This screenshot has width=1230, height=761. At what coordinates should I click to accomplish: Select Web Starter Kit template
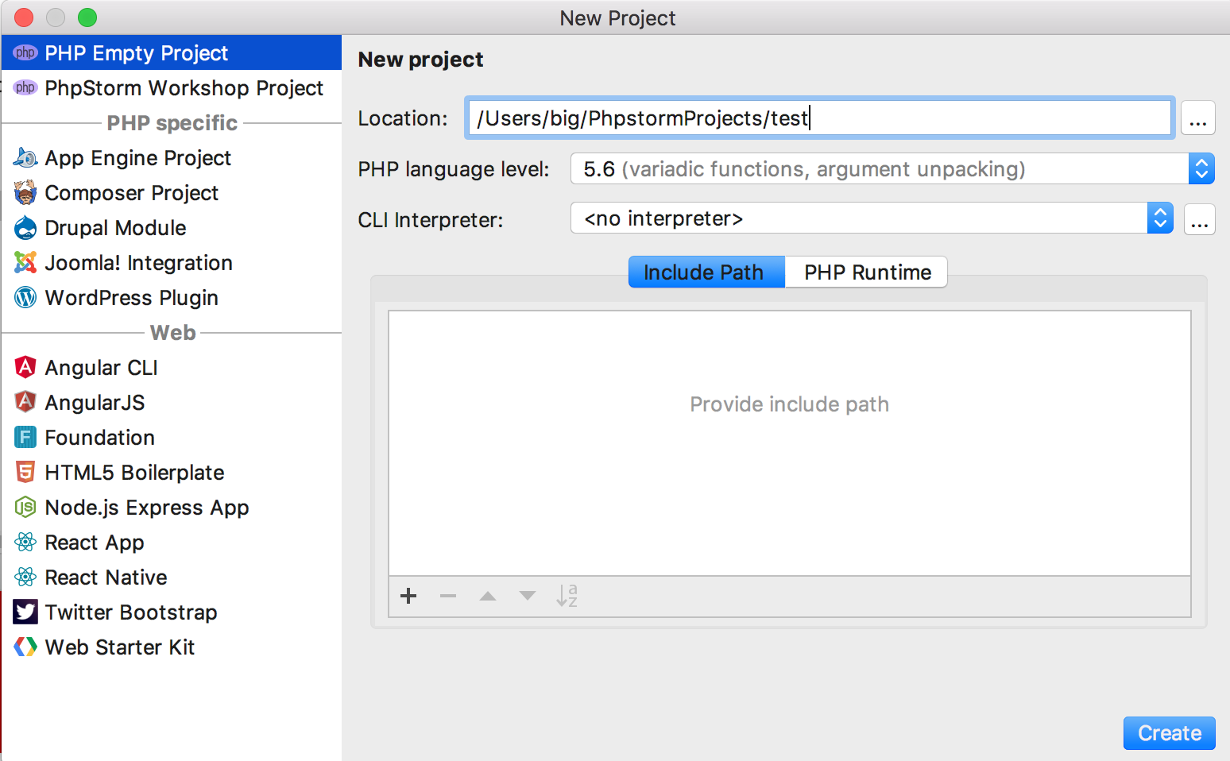click(x=172, y=647)
